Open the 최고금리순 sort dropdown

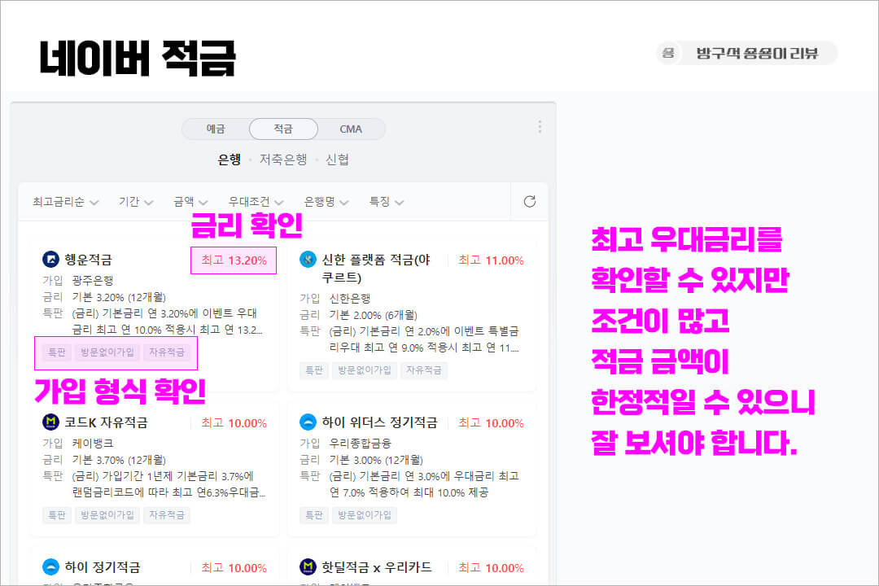[x=66, y=202]
